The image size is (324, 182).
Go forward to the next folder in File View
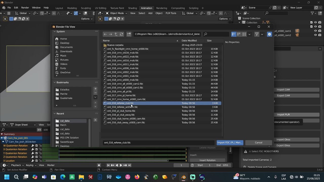(x=111, y=34)
